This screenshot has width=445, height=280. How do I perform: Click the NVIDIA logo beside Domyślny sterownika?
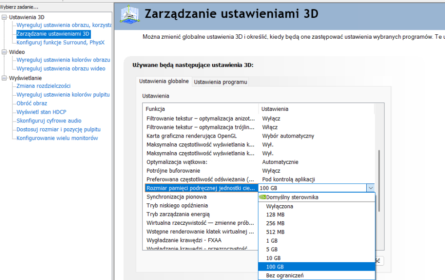coord(262,197)
